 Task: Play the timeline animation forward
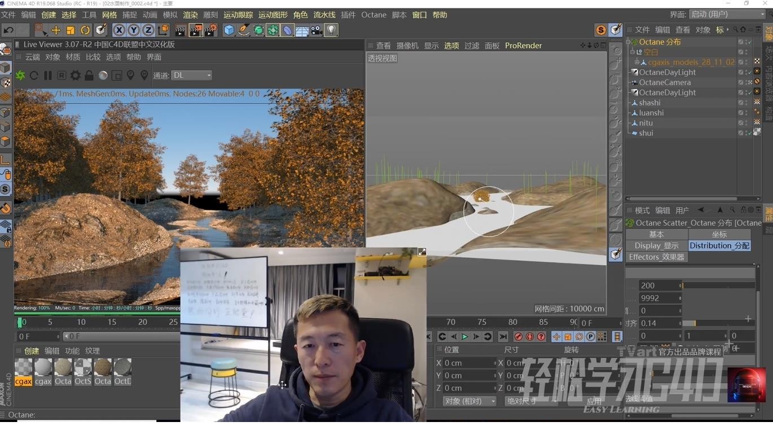465,337
